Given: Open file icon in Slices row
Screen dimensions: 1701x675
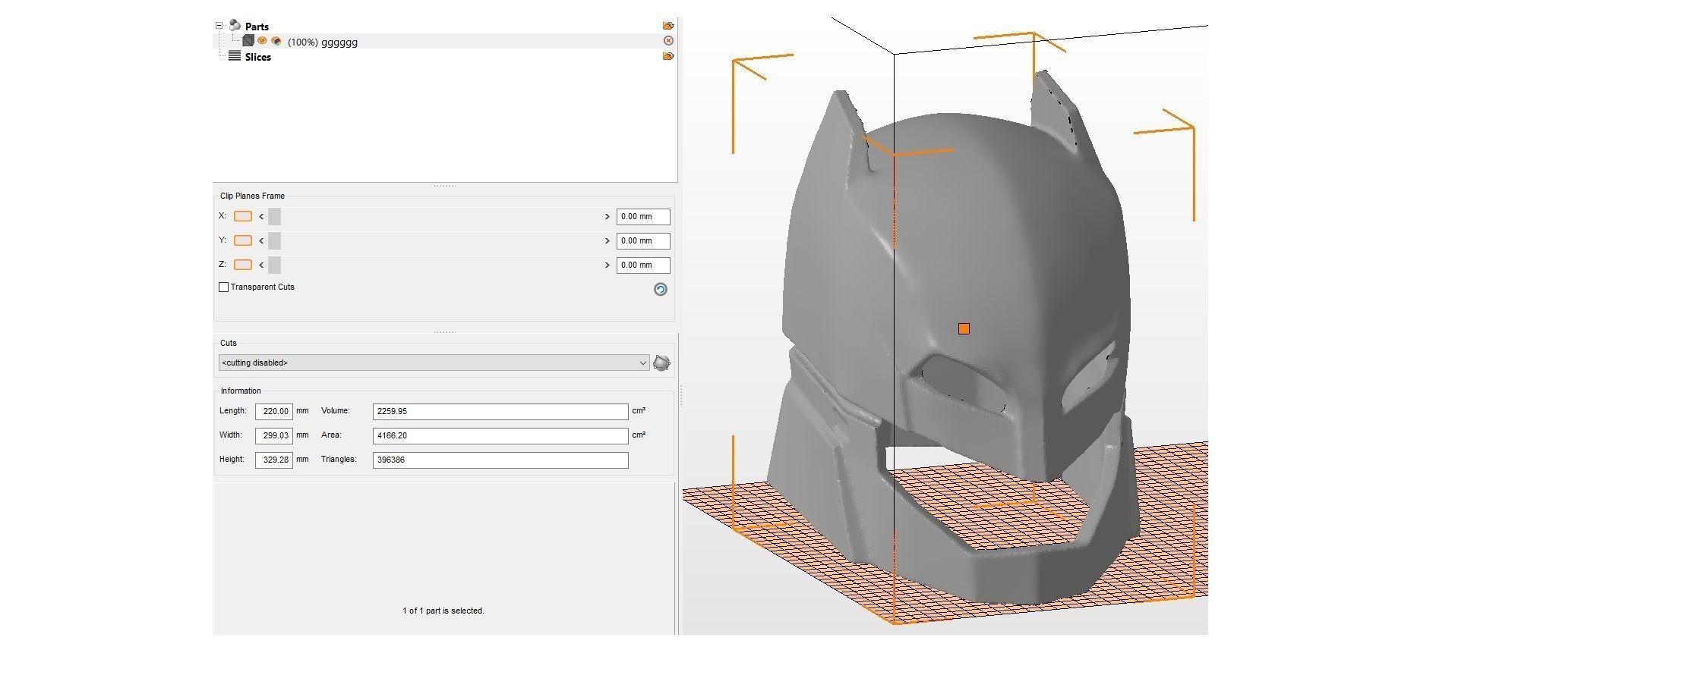Looking at the screenshot, I should point(668,56).
